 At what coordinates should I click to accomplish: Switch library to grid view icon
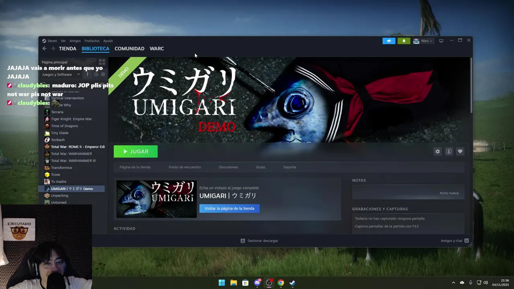pyautogui.click(x=102, y=62)
